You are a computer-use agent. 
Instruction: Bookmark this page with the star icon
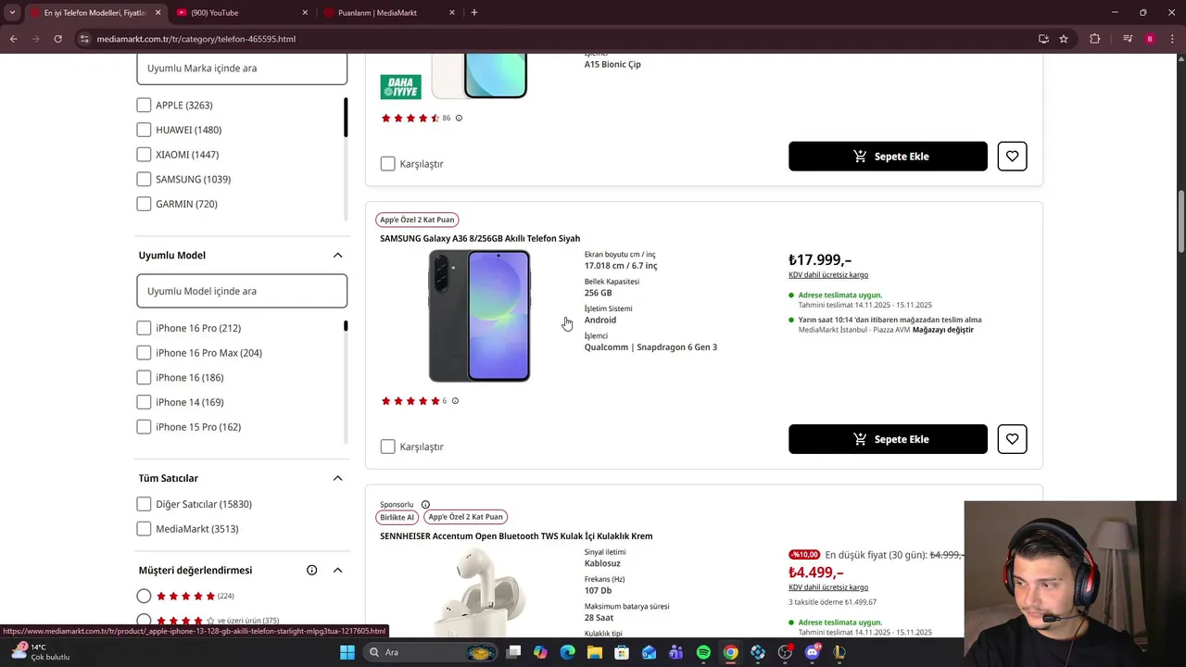(x=1064, y=39)
